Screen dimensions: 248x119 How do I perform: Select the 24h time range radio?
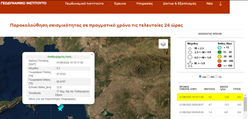(200, 77)
